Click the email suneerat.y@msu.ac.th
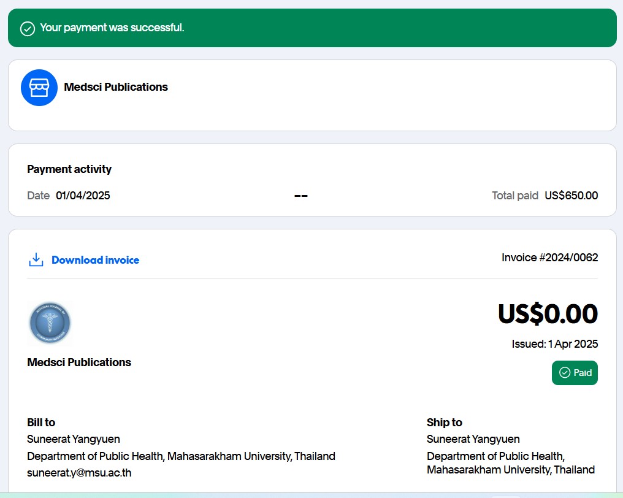The height and width of the screenshot is (498, 623). click(x=79, y=473)
